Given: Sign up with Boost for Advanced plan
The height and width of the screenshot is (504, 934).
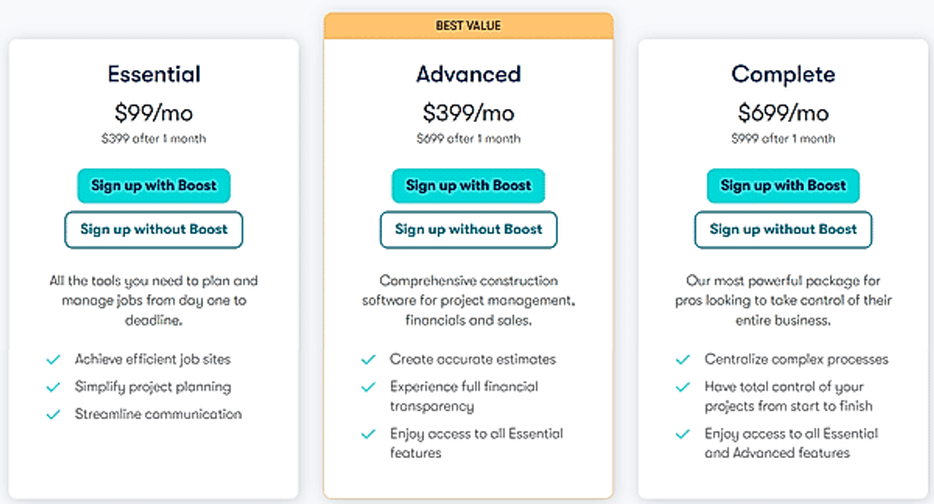Looking at the screenshot, I should (469, 186).
